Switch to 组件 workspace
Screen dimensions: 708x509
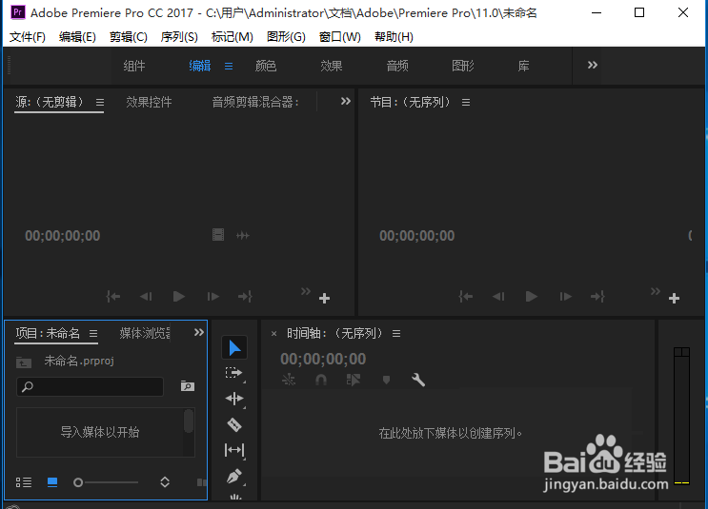(x=134, y=66)
